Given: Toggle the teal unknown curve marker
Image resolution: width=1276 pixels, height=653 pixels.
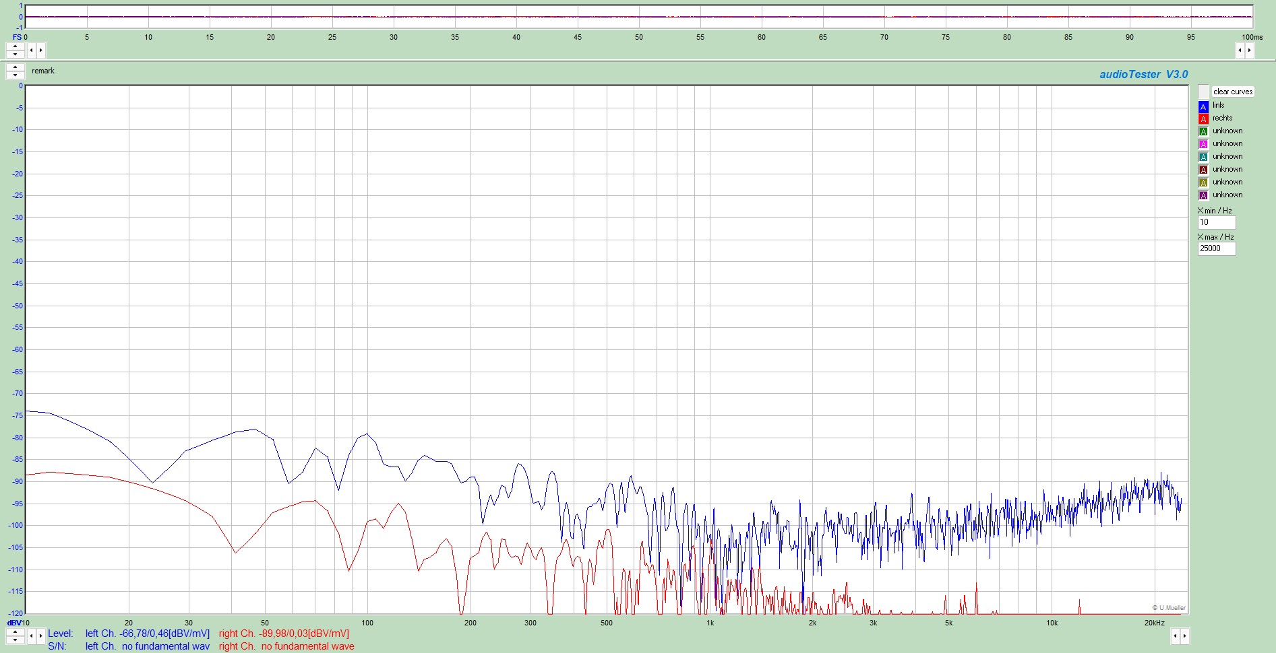Looking at the screenshot, I should [x=1203, y=158].
